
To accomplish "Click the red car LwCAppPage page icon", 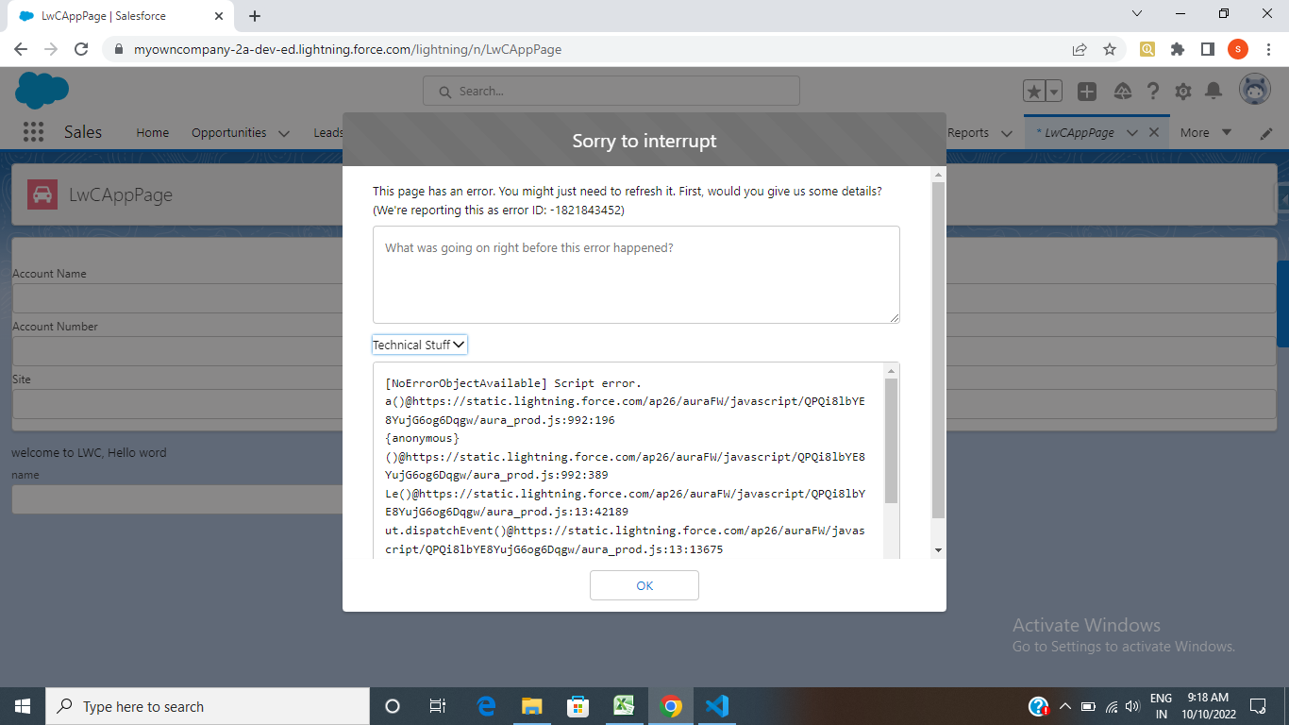I will 42,194.
